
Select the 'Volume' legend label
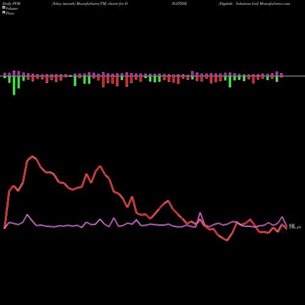[x=12, y=9]
